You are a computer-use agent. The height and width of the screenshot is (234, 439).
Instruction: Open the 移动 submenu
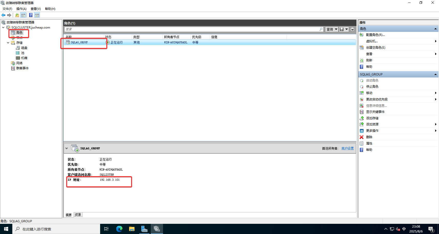point(398,93)
